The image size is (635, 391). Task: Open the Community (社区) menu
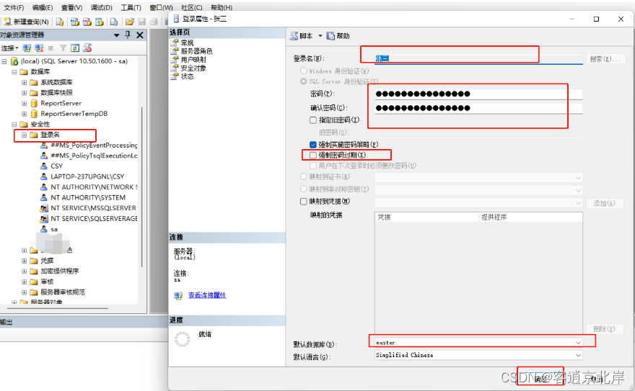(x=191, y=8)
